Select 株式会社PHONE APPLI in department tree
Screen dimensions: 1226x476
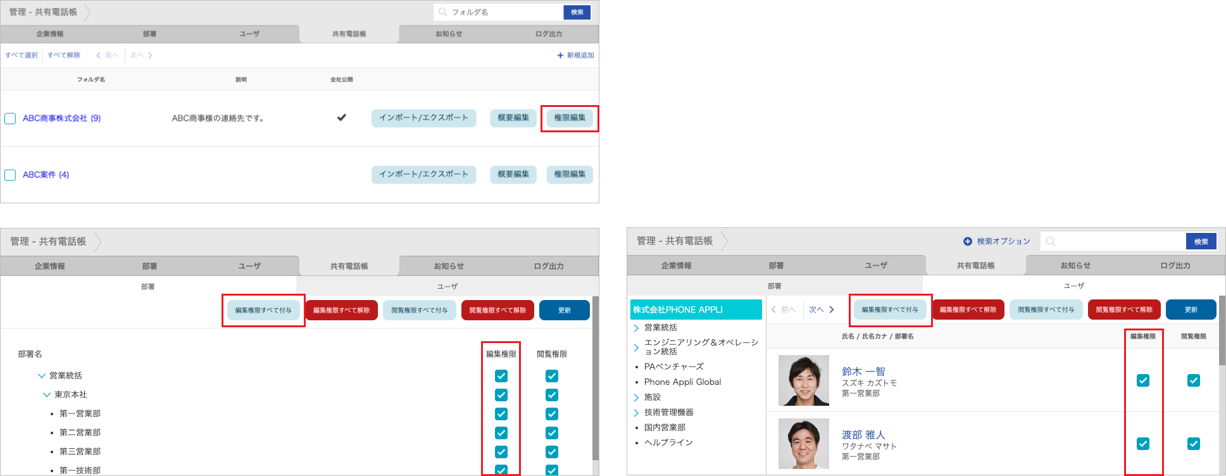696,310
